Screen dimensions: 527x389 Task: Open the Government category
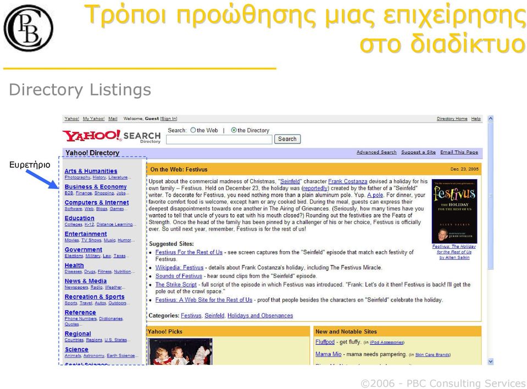tap(83, 249)
